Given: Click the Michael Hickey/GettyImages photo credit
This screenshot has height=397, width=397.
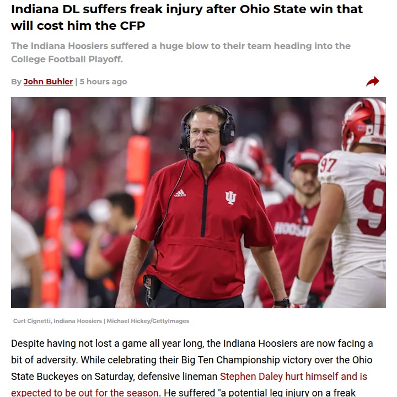Looking at the screenshot, I should [148, 321].
